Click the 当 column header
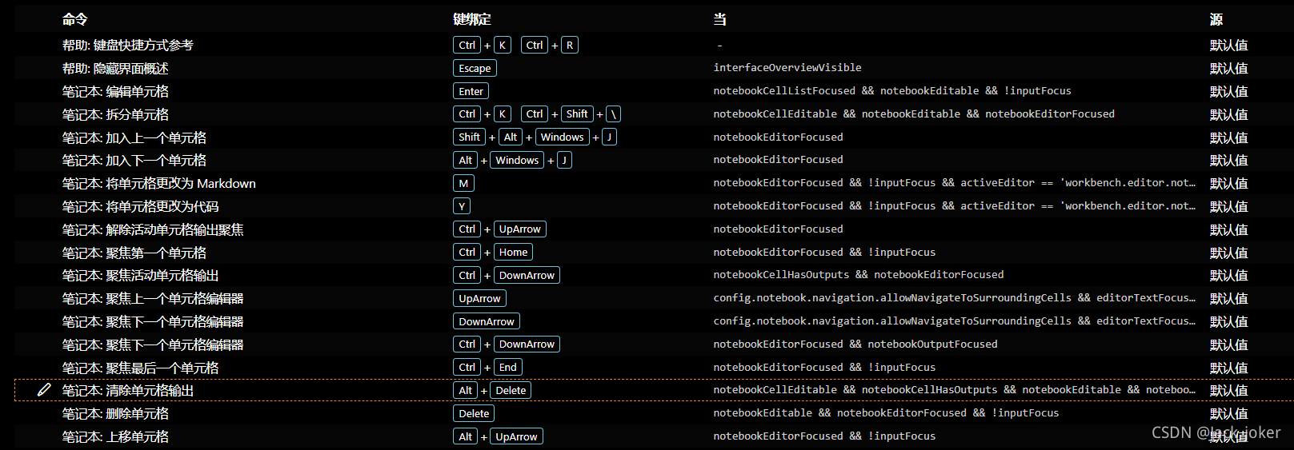The height and width of the screenshot is (450, 1294). 720,19
